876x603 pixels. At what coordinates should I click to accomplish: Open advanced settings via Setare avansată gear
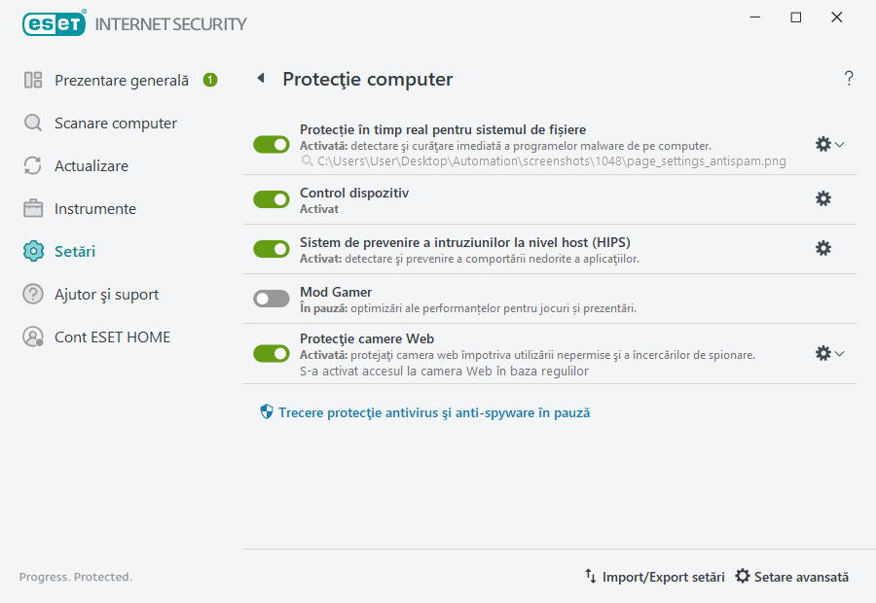pyautogui.click(x=791, y=577)
